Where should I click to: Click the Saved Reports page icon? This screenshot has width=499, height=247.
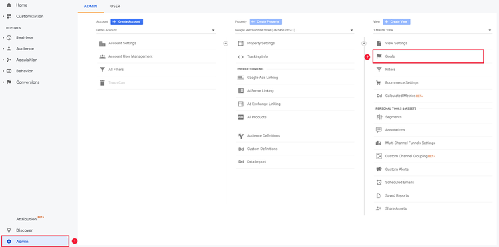[379, 196]
